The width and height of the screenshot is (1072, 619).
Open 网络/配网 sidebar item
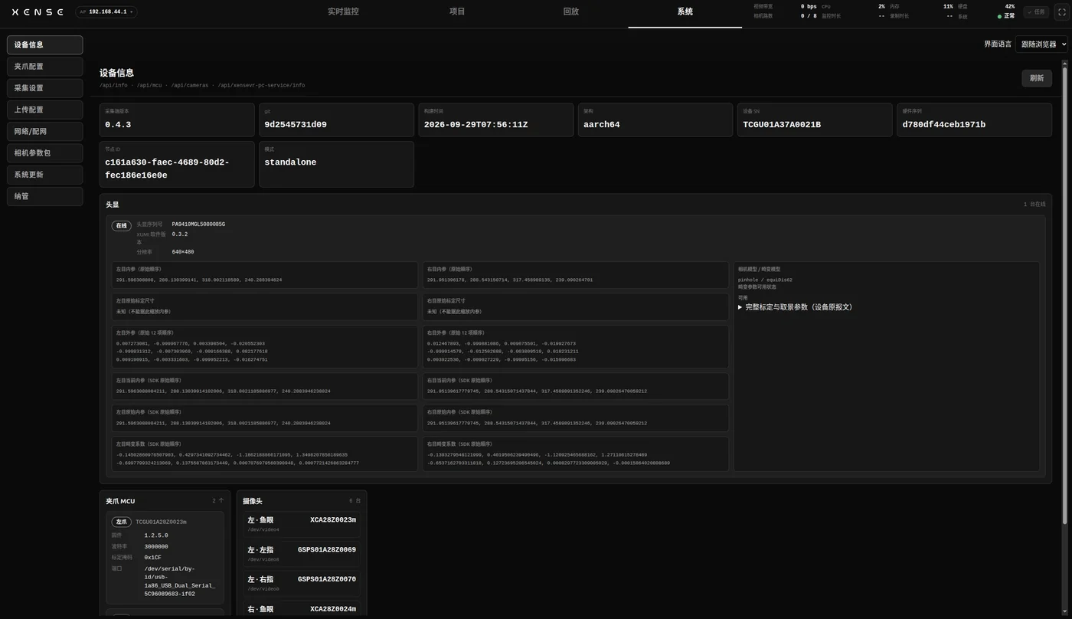(x=45, y=132)
